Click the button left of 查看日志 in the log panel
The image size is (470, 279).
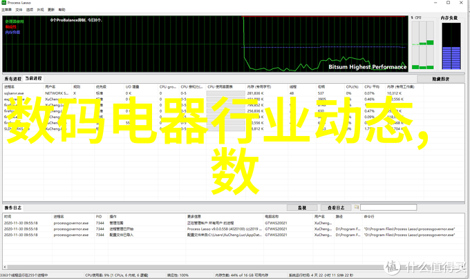click(302, 207)
